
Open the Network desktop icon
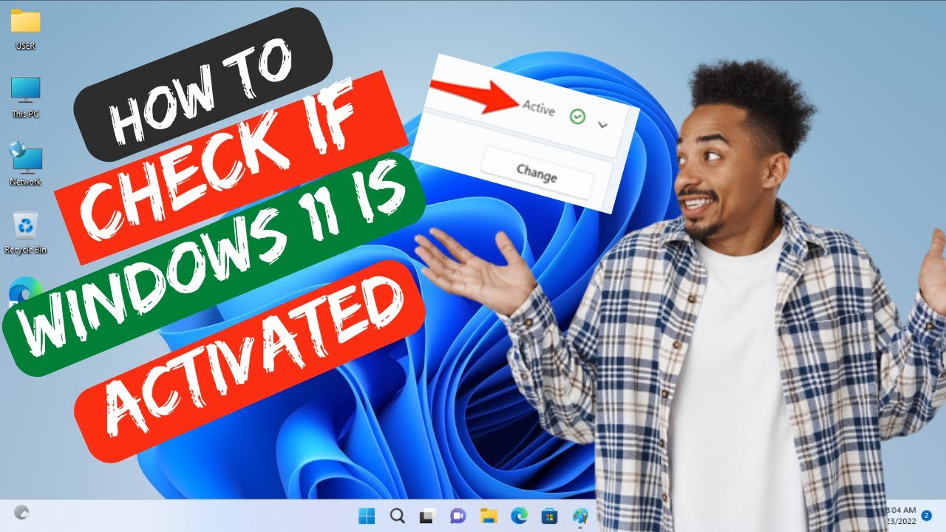point(25,164)
